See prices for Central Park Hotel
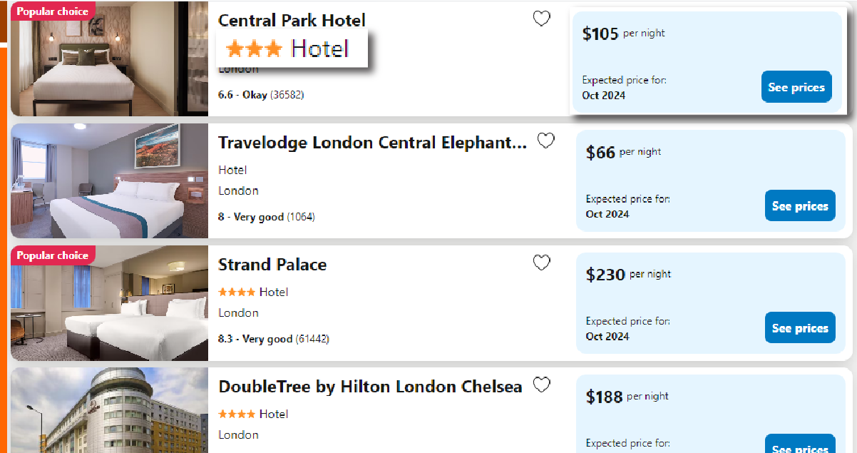 pos(796,87)
